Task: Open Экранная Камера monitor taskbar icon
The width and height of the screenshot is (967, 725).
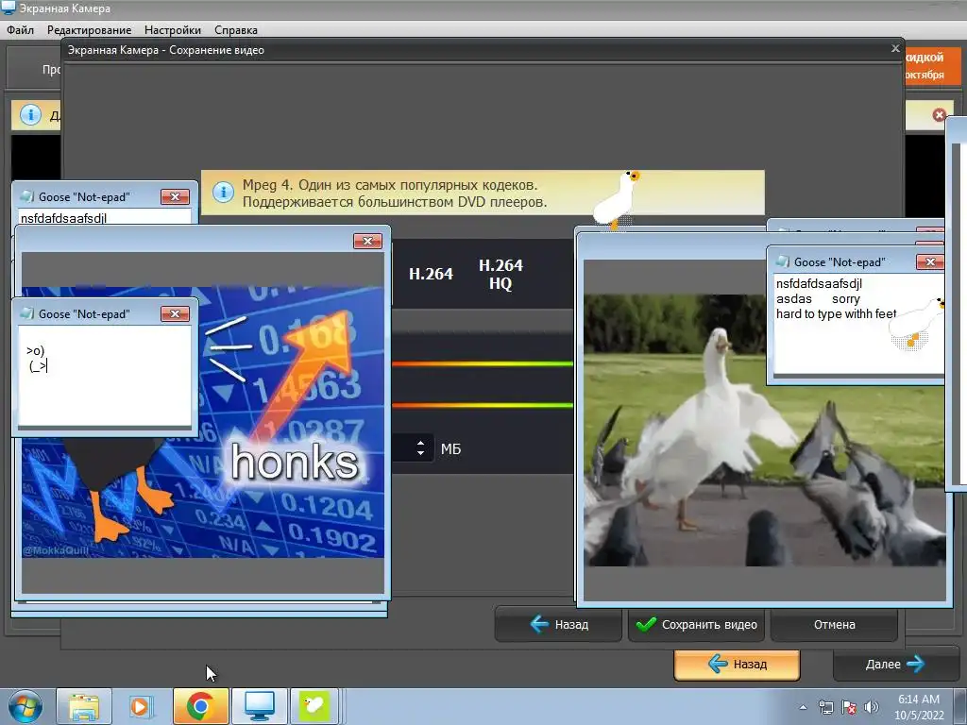Action: click(x=260, y=706)
